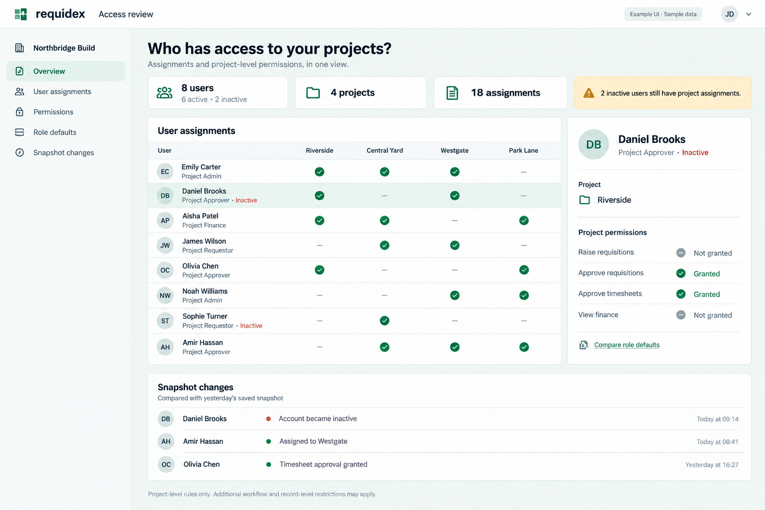This screenshot has height=510, width=765.
Task: Toggle Amir Hassan Park Lane access check
Action: tap(524, 347)
